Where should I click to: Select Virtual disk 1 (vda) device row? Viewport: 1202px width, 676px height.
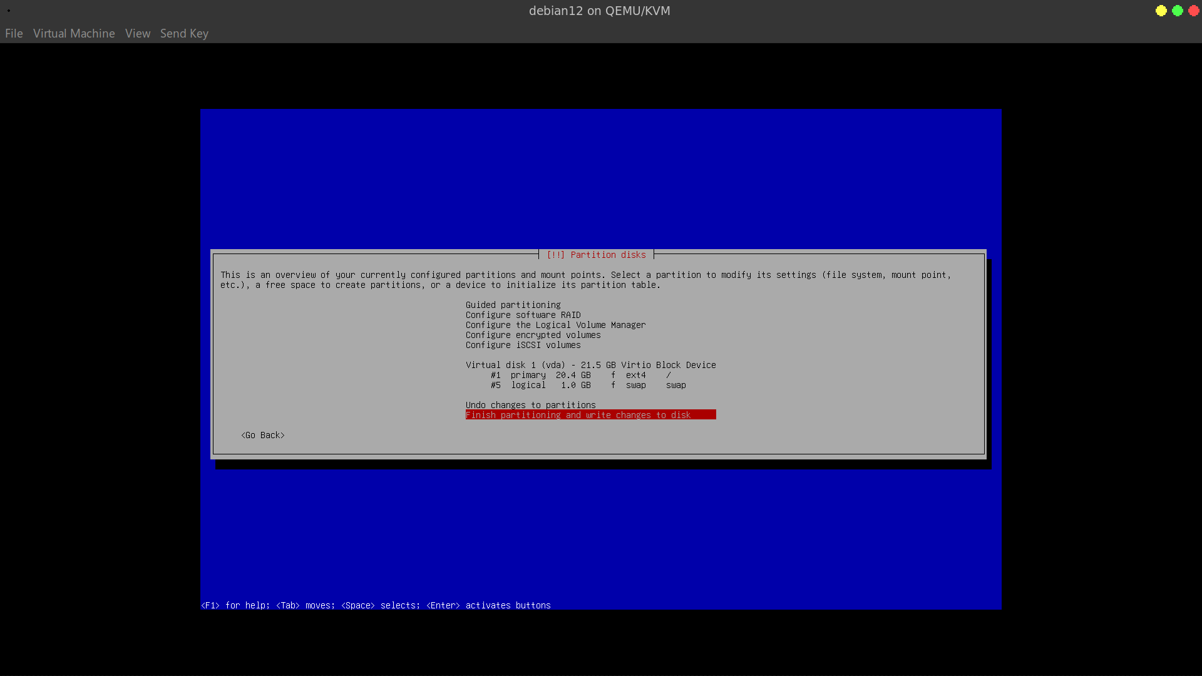pos(590,365)
